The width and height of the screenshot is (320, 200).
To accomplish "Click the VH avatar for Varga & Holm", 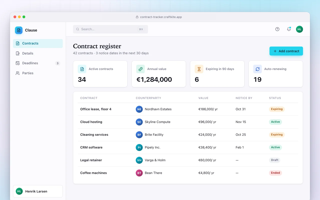I will pos(139,160).
